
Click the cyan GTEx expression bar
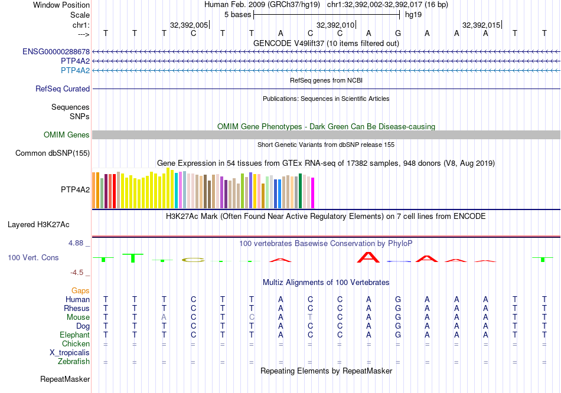coord(177,191)
